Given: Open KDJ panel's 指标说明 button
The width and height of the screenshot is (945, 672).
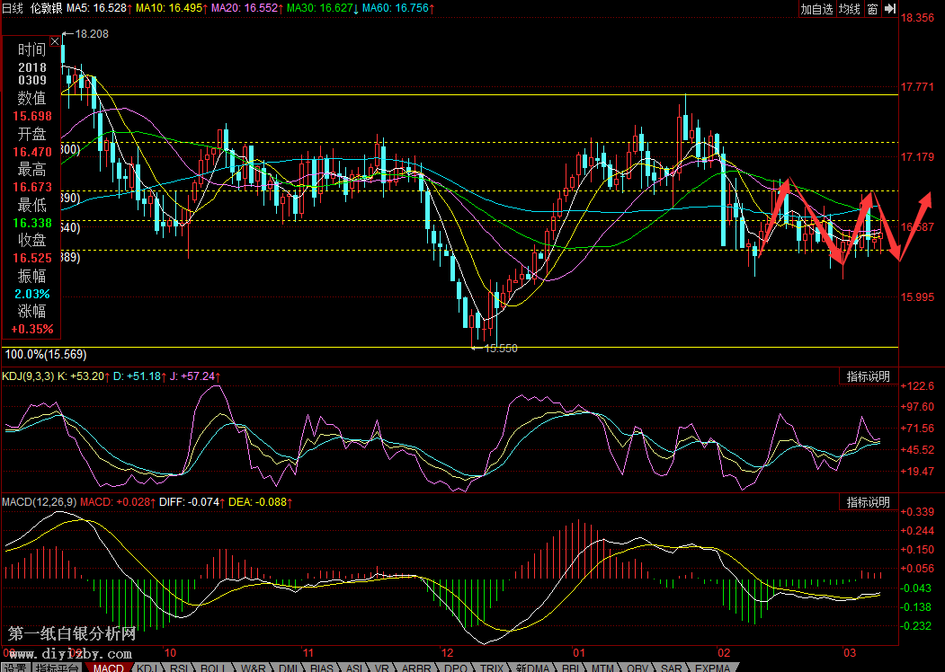Looking at the screenshot, I should 869,376.
